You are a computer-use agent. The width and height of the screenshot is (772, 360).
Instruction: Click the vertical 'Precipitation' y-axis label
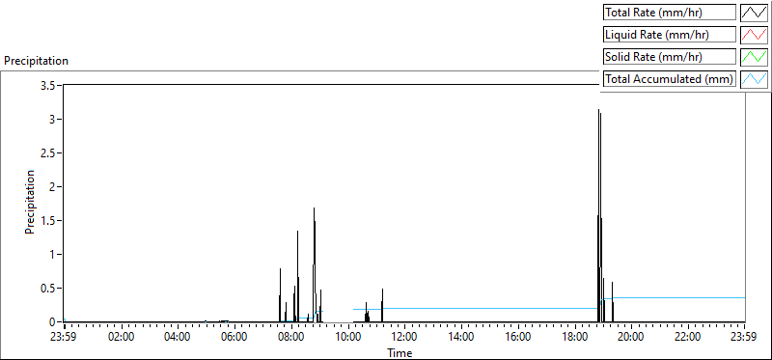pyautogui.click(x=30, y=202)
